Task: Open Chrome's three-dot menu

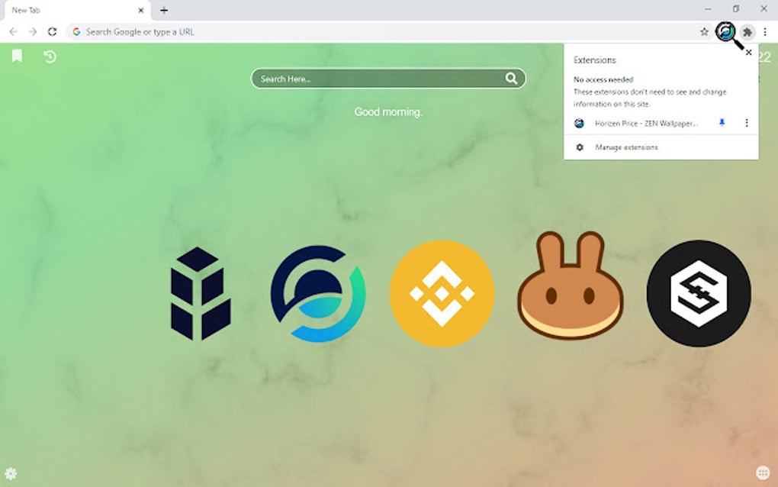Action: 765,32
